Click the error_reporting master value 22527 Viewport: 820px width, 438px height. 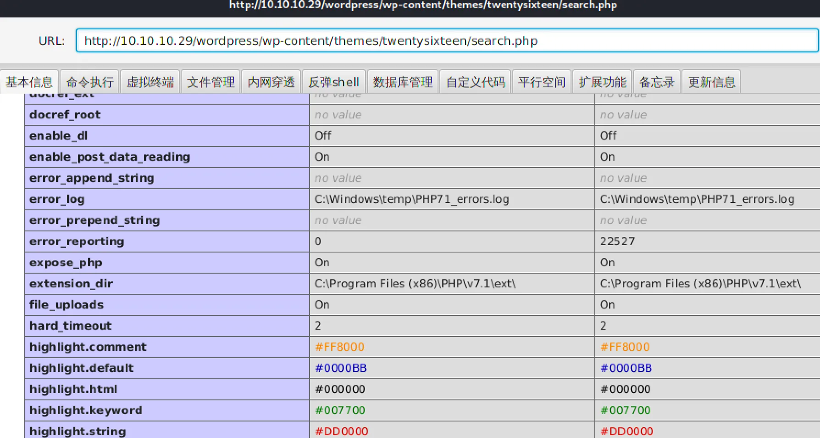[617, 241]
